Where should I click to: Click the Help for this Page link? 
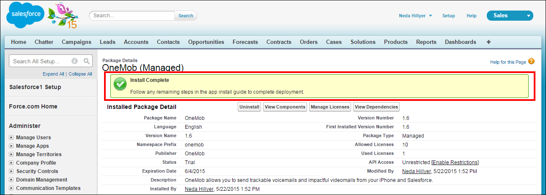tap(508, 62)
